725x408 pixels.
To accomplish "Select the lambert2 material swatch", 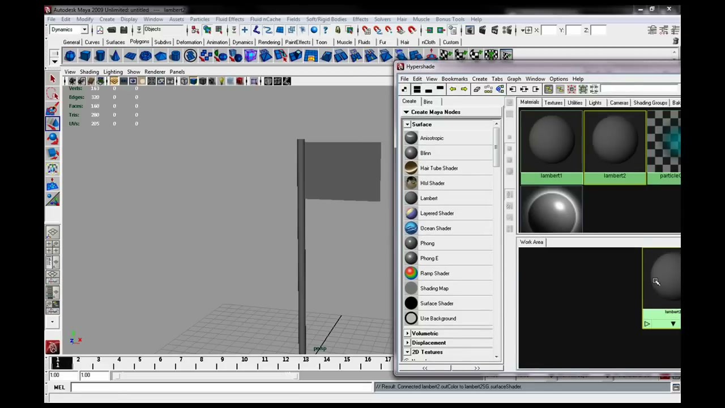I will click(x=615, y=147).
